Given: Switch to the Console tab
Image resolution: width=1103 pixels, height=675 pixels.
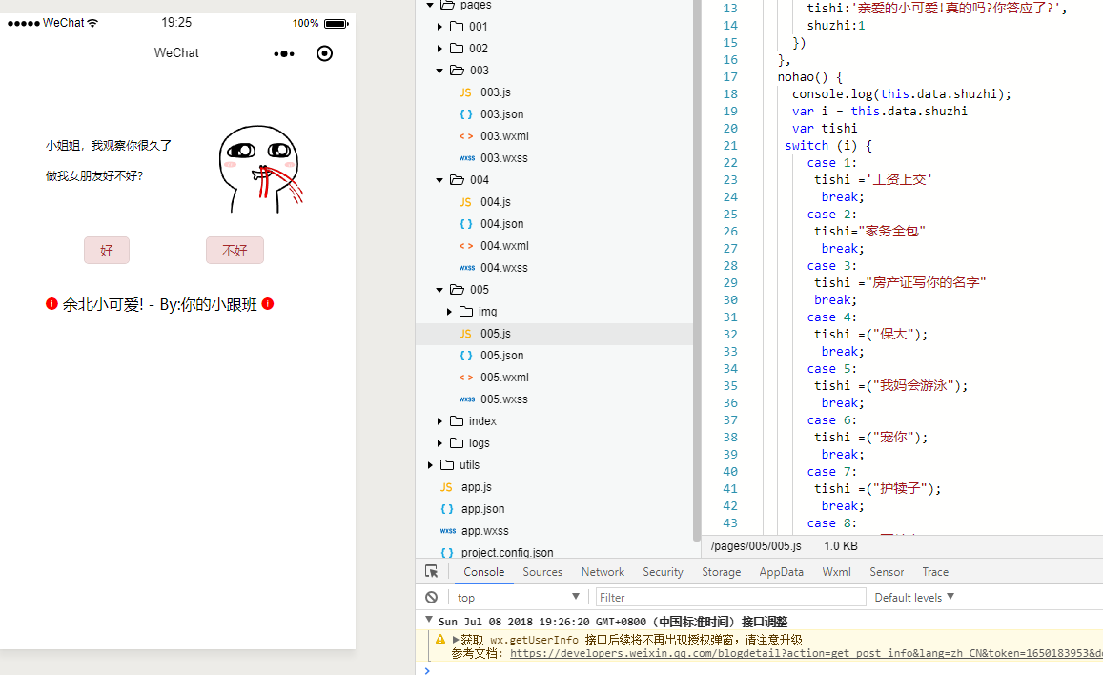Looking at the screenshot, I should coord(484,572).
